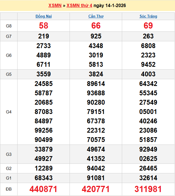Click the G3 row label
The width and height of the screenshot is (175, 196).
point(9,154)
